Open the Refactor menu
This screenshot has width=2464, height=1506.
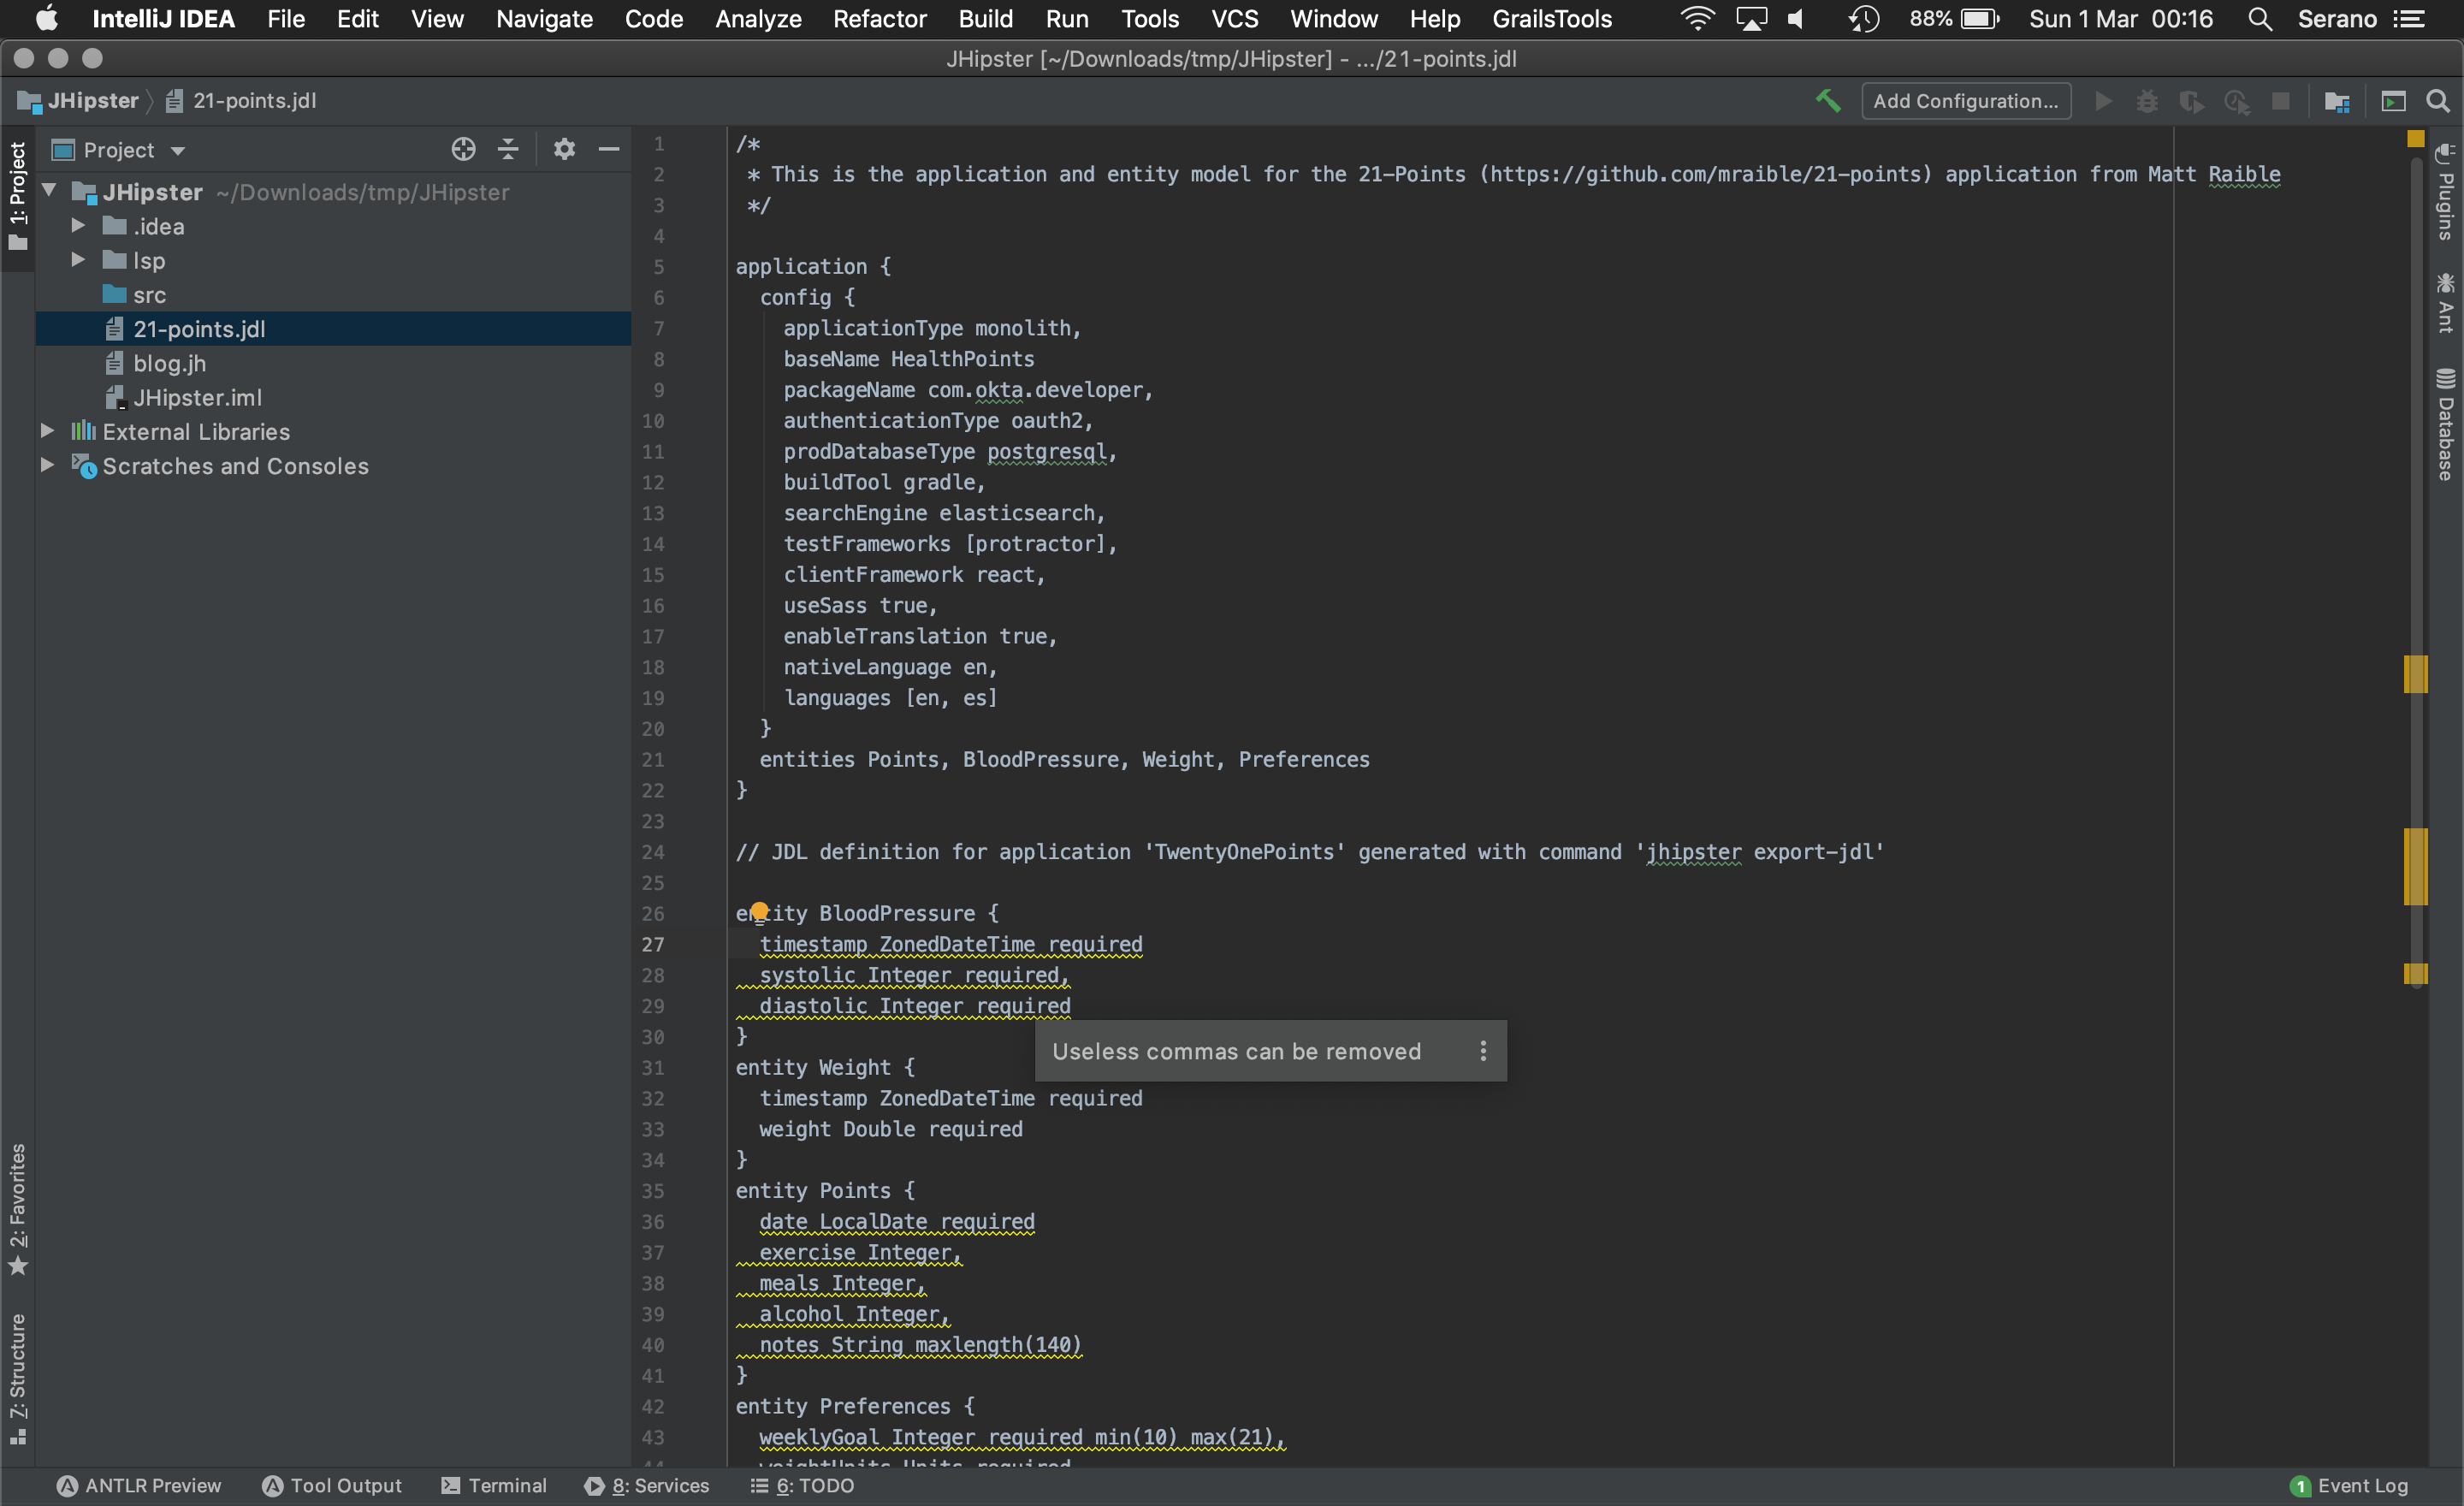tap(879, 18)
